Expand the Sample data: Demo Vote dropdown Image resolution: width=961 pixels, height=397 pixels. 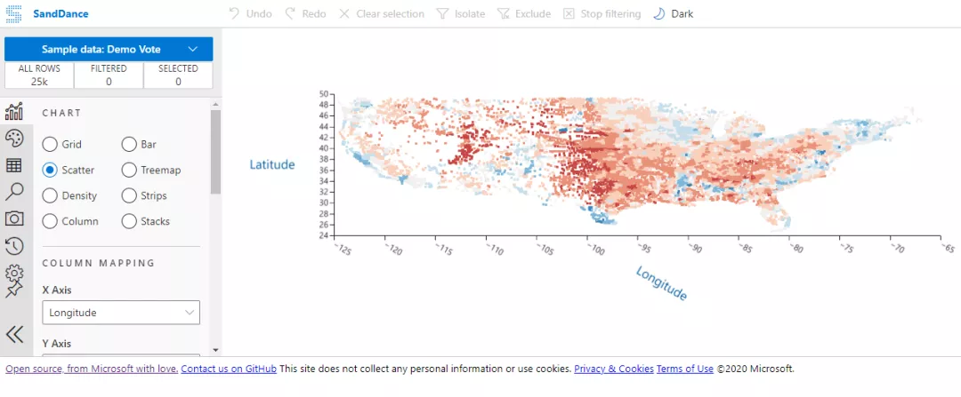click(109, 49)
